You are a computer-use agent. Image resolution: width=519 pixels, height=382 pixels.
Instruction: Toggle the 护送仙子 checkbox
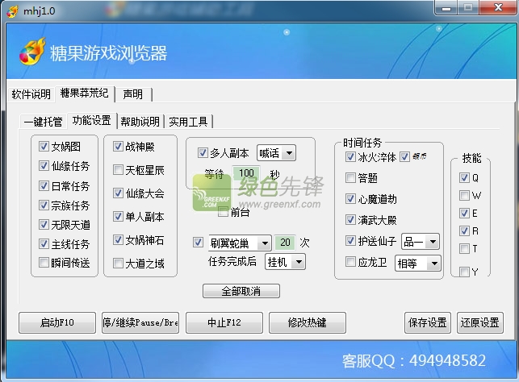350,240
